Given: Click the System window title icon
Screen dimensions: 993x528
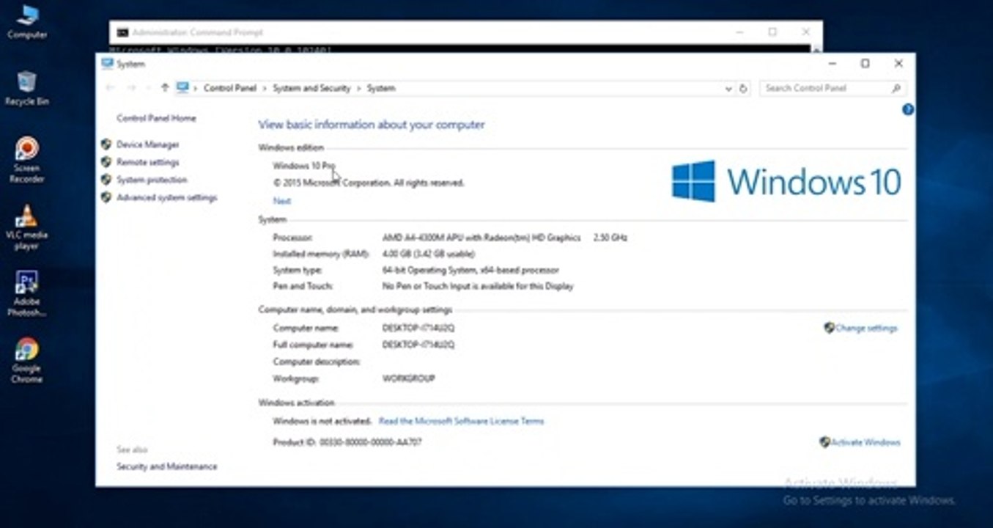Looking at the screenshot, I should point(108,64).
